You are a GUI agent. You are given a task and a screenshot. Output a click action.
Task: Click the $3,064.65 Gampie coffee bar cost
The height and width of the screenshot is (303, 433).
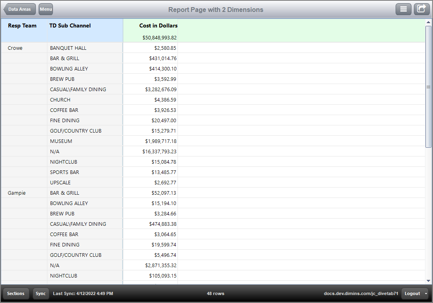[x=165, y=235]
